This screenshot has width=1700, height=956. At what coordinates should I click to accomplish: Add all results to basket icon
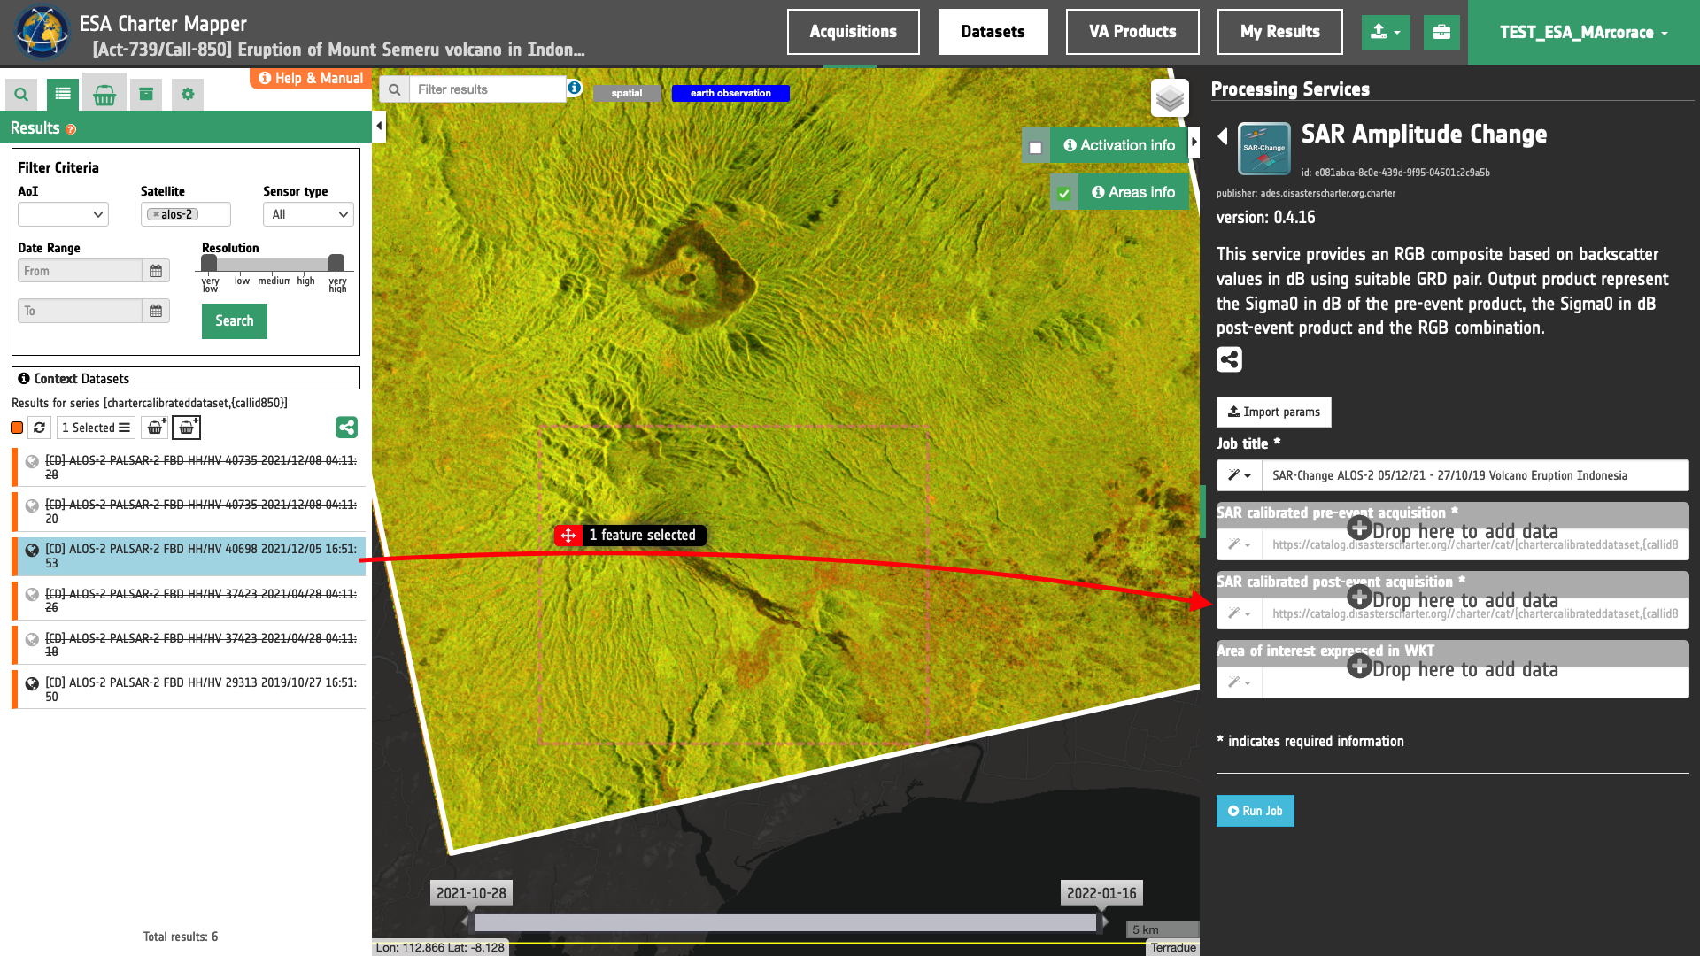click(x=186, y=428)
